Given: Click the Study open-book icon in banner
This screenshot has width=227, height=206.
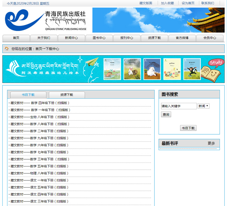Looking at the screenshot, I should (211, 69).
